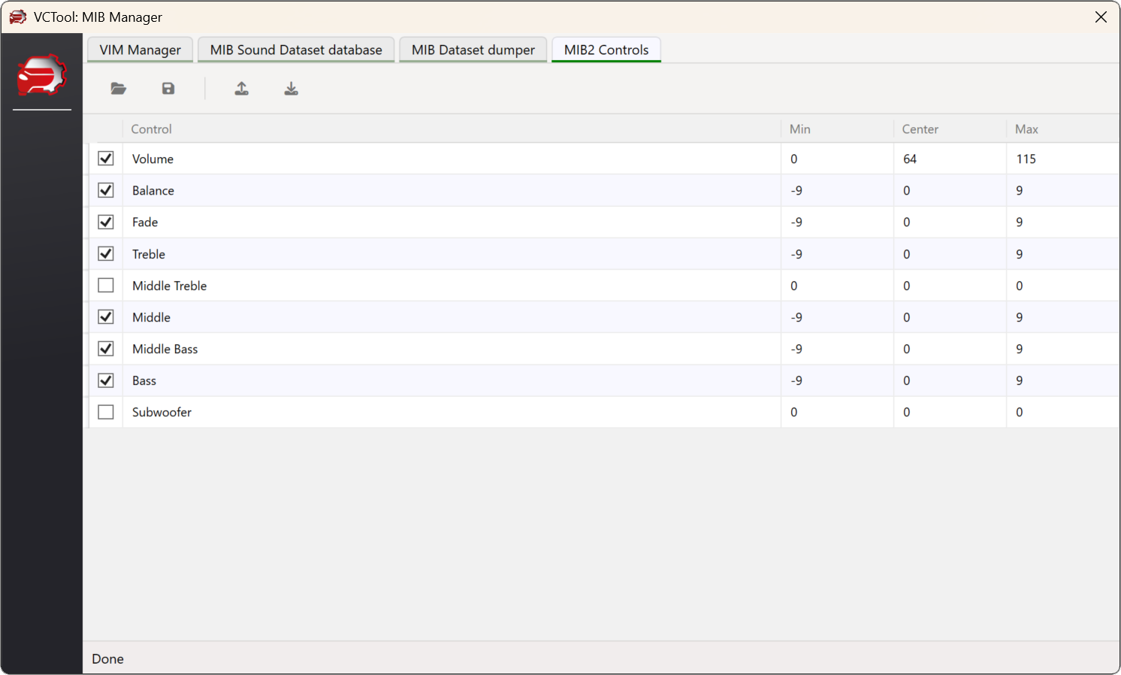Click the Volume min value cell
The height and width of the screenshot is (675, 1121).
pyautogui.click(x=837, y=159)
